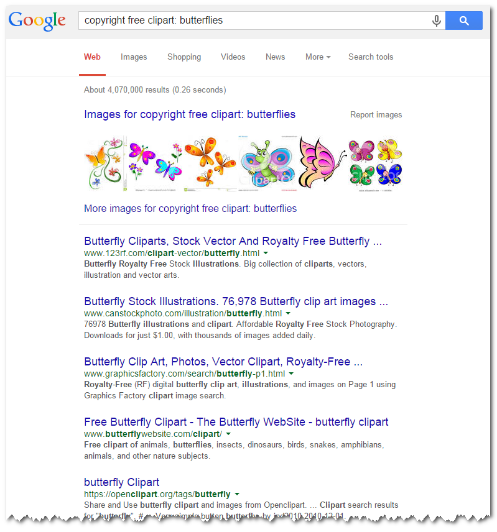Open the More search categories menu
Image resolution: width=497 pixels, height=532 pixels.
tap(318, 57)
